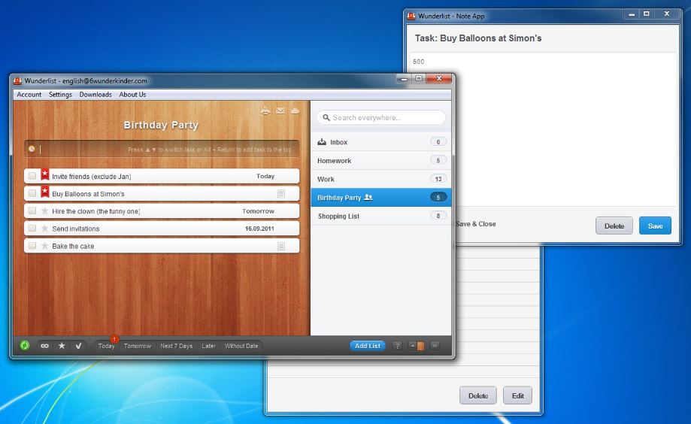This screenshot has width=691, height=424.
Task: Click the Shopping List count badge 8
Action: pos(438,216)
